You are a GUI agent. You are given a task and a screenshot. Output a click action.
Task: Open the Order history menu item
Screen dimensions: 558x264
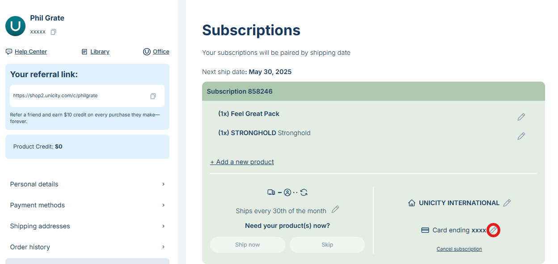[87, 247]
